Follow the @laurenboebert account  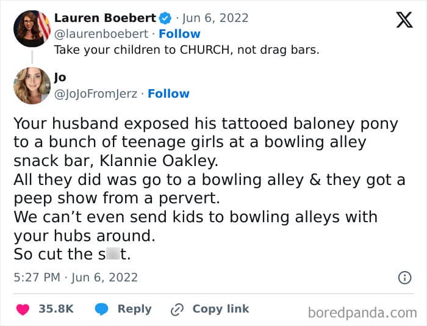coord(179,34)
